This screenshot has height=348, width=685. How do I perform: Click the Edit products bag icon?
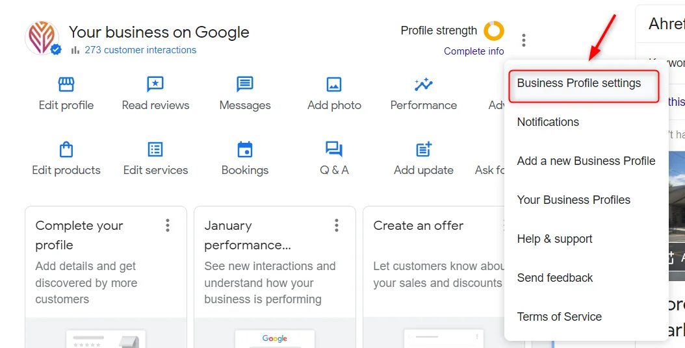[x=66, y=149]
